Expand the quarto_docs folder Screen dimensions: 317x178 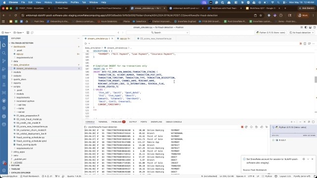click(19, 79)
